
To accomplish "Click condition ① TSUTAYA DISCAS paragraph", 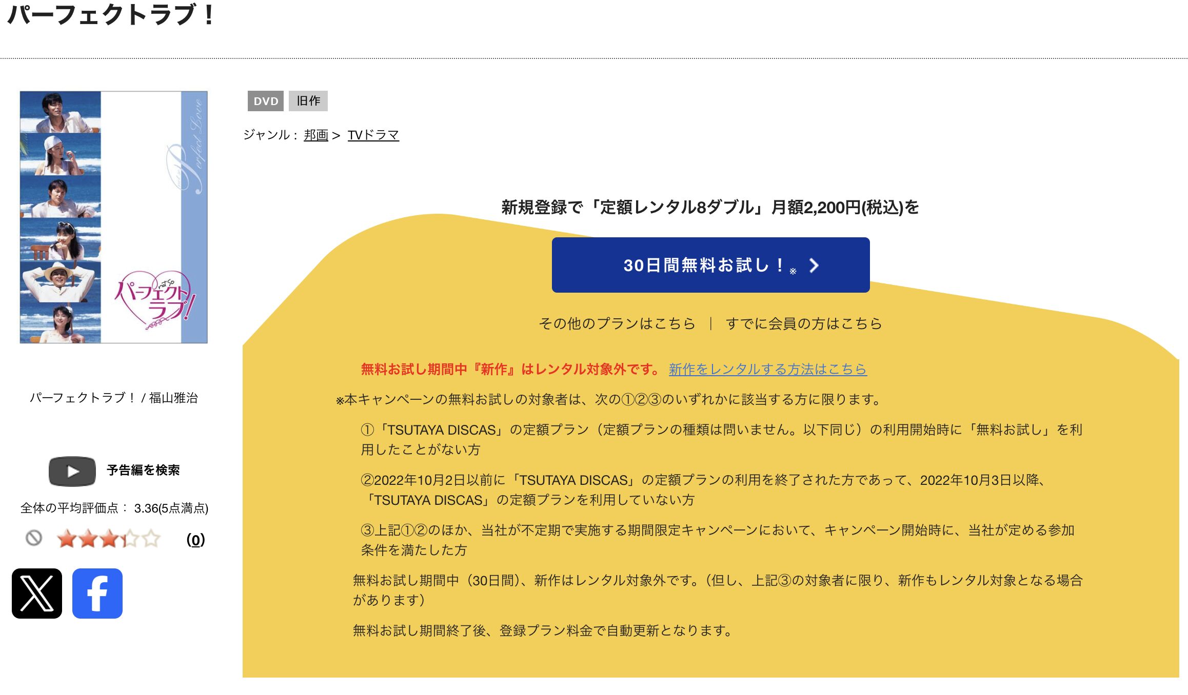I will pos(722,439).
